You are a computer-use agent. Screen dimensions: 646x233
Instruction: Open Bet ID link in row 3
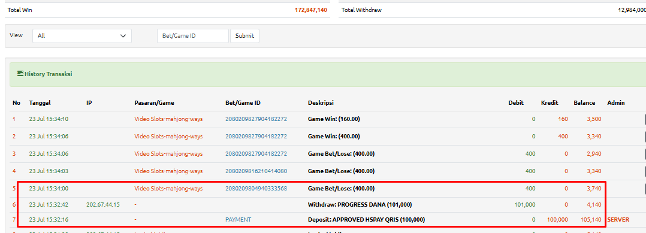click(x=256, y=153)
